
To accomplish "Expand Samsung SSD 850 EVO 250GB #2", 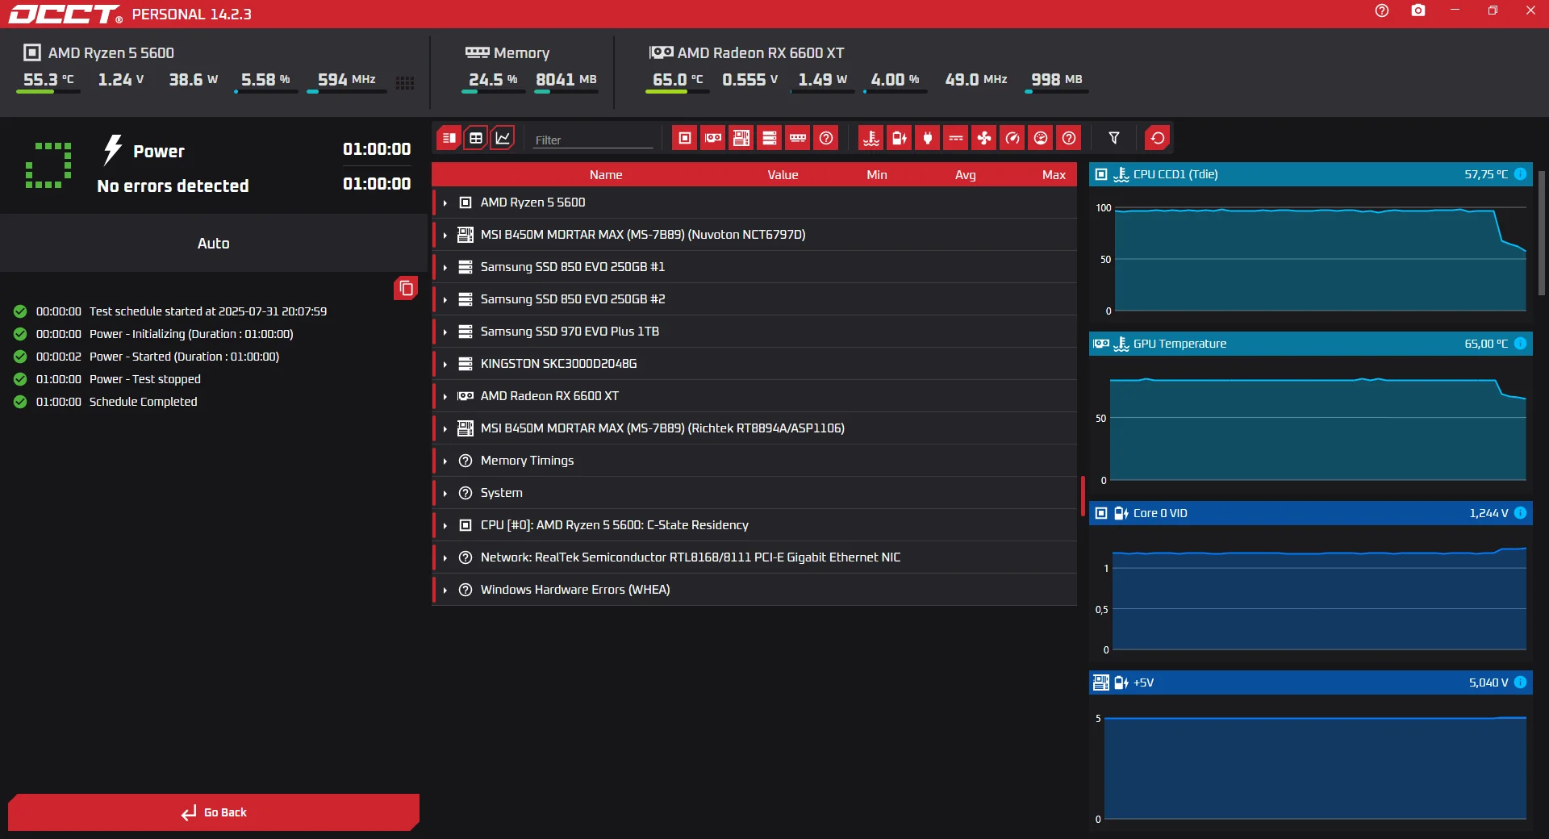I will [x=445, y=299].
